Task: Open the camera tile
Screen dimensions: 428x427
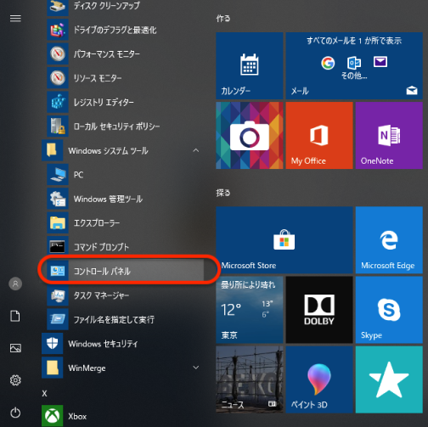Action: pos(250,136)
